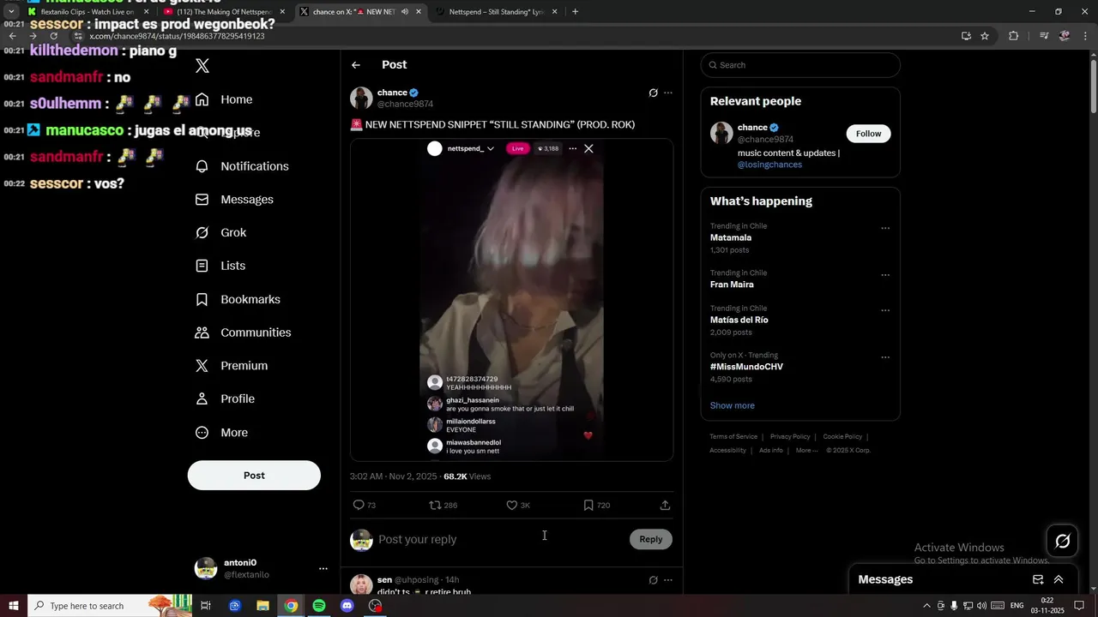The image size is (1098, 617).
Task: Open Bookmarks in the sidebar
Action: [238, 299]
